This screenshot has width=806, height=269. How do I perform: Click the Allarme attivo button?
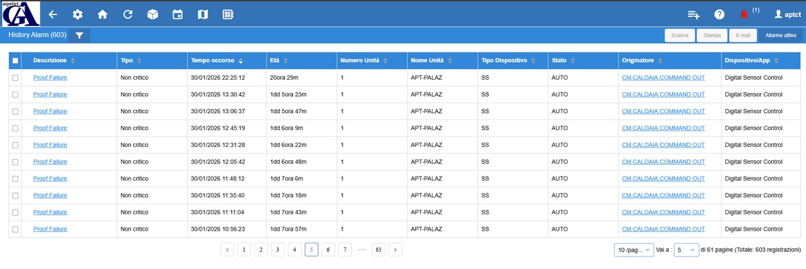tap(780, 36)
